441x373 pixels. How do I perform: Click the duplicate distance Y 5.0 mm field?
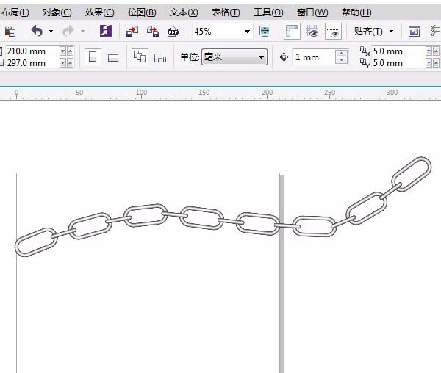click(398, 63)
